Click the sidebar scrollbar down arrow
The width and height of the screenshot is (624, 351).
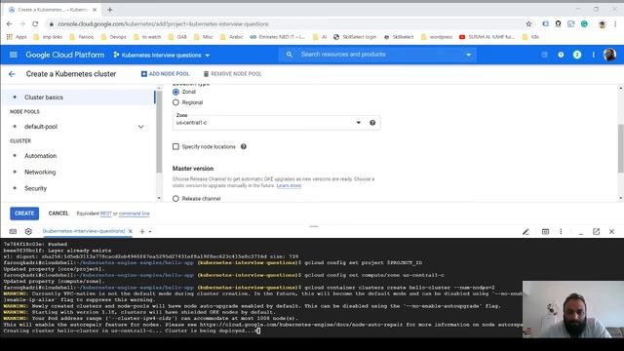(159, 198)
